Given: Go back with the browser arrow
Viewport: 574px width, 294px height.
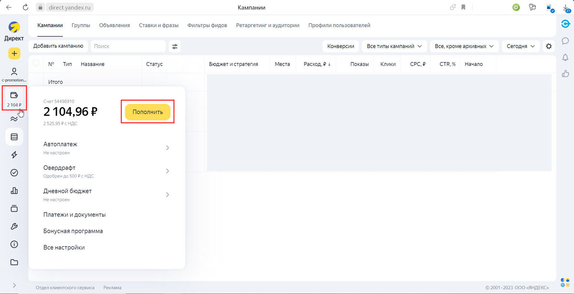Looking at the screenshot, I should point(9,7).
